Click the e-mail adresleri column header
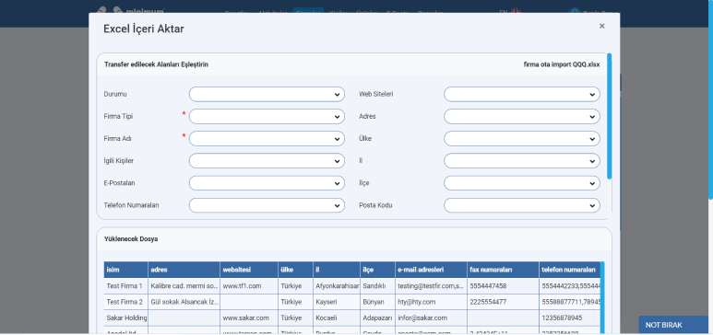 431,270
